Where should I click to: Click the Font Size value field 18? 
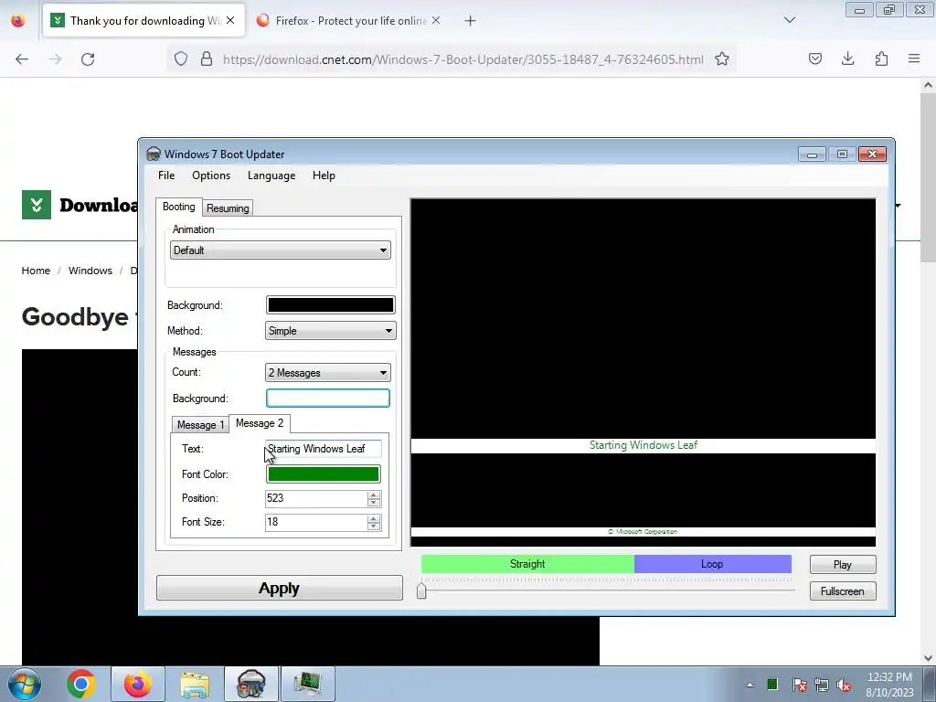point(315,522)
